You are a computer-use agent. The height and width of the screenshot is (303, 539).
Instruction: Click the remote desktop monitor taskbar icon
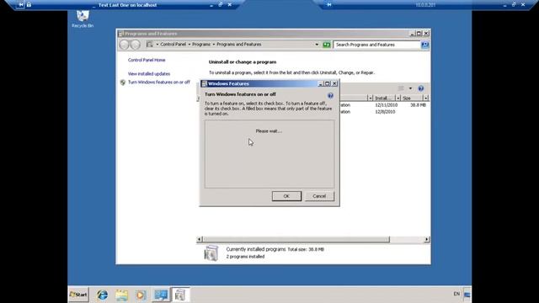click(161, 295)
